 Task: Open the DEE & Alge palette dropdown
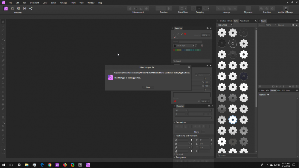(x=184, y=46)
